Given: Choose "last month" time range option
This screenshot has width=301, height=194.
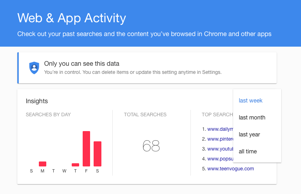Looking at the screenshot, I should pos(252,118).
